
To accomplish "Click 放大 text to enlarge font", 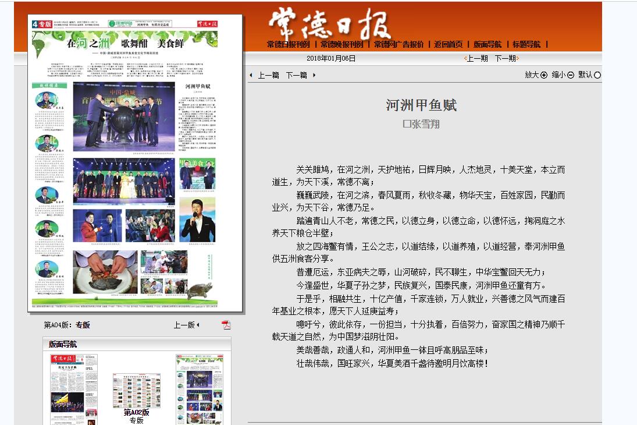I will tap(532, 75).
